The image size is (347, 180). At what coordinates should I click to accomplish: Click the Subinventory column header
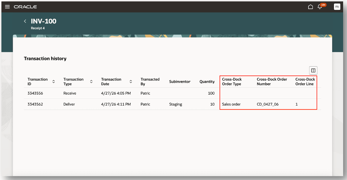click(x=180, y=82)
